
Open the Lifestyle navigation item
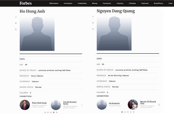132,3
